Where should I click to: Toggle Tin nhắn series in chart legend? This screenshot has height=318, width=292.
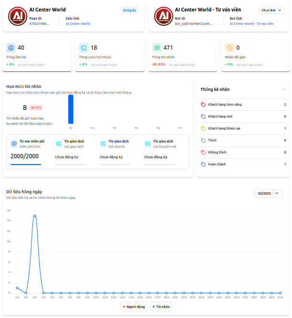161,307
